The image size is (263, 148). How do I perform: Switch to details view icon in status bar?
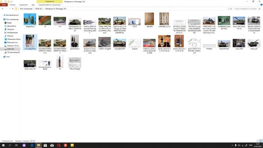[x=258, y=141]
